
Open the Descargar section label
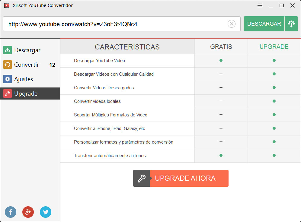(x=27, y=50)
